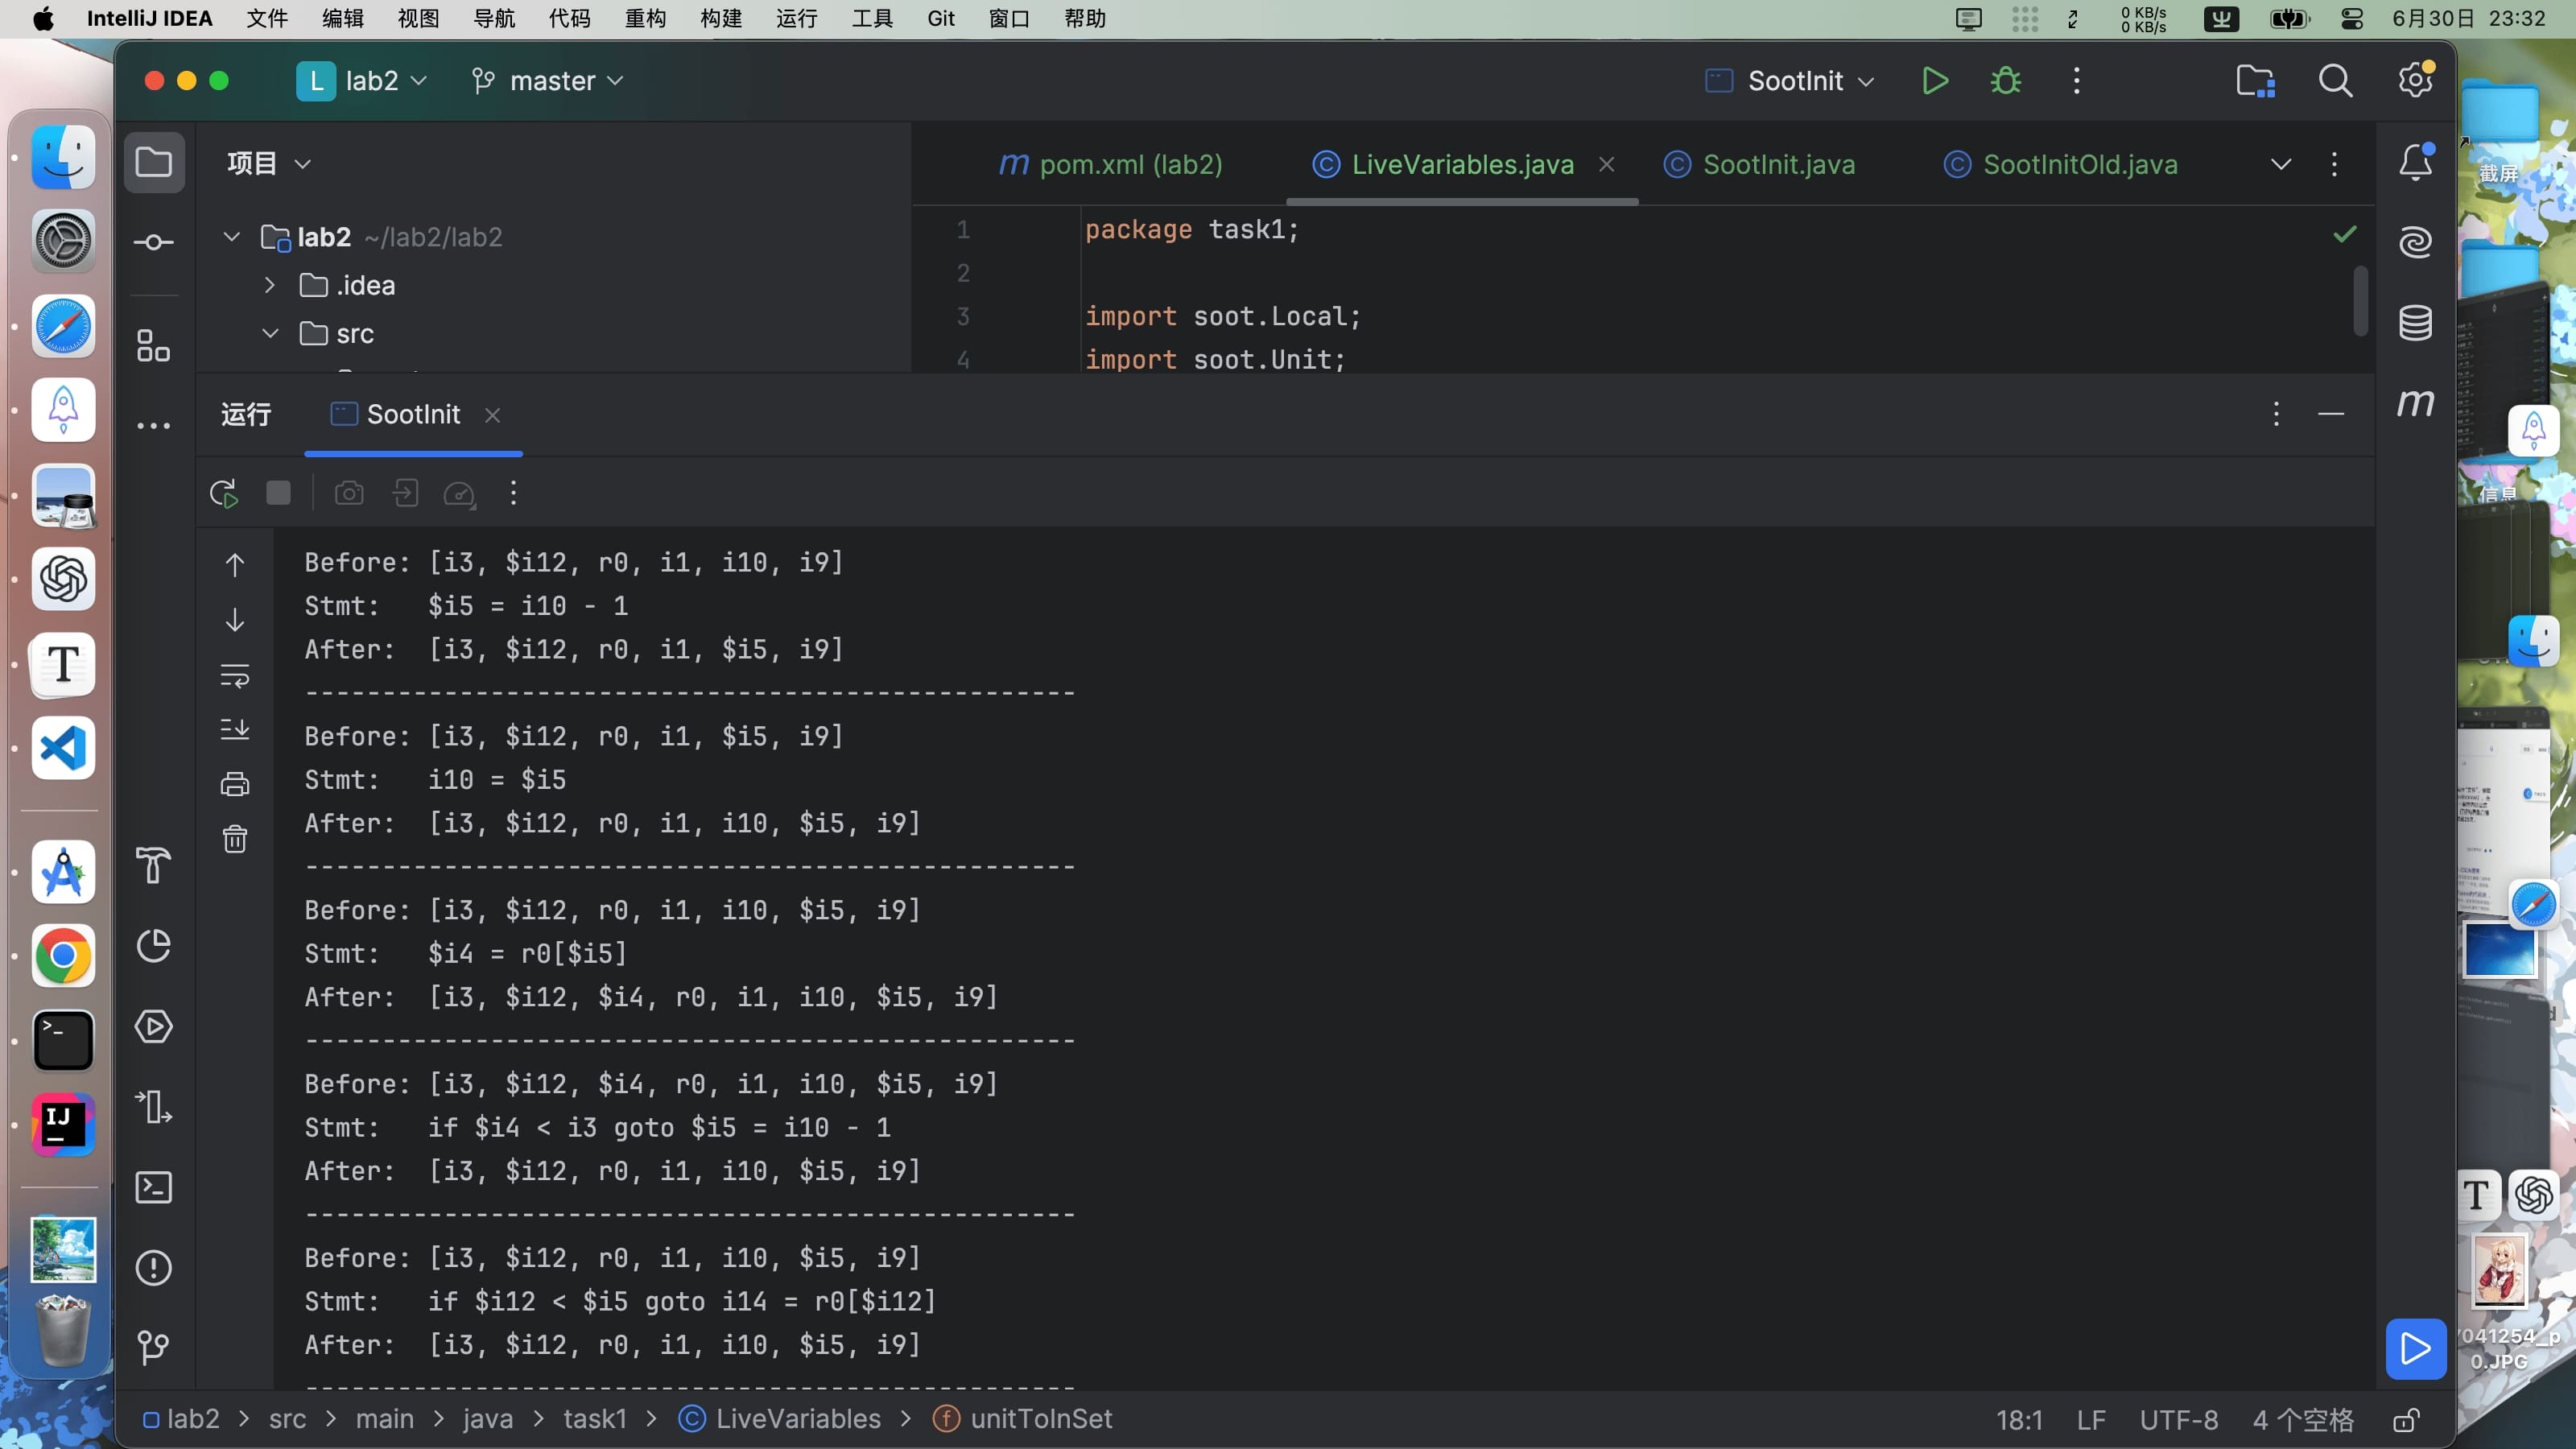The image size is (2576, 1449).
Task: Open the Maven tool window
Action: click(x=2415, y=403)
